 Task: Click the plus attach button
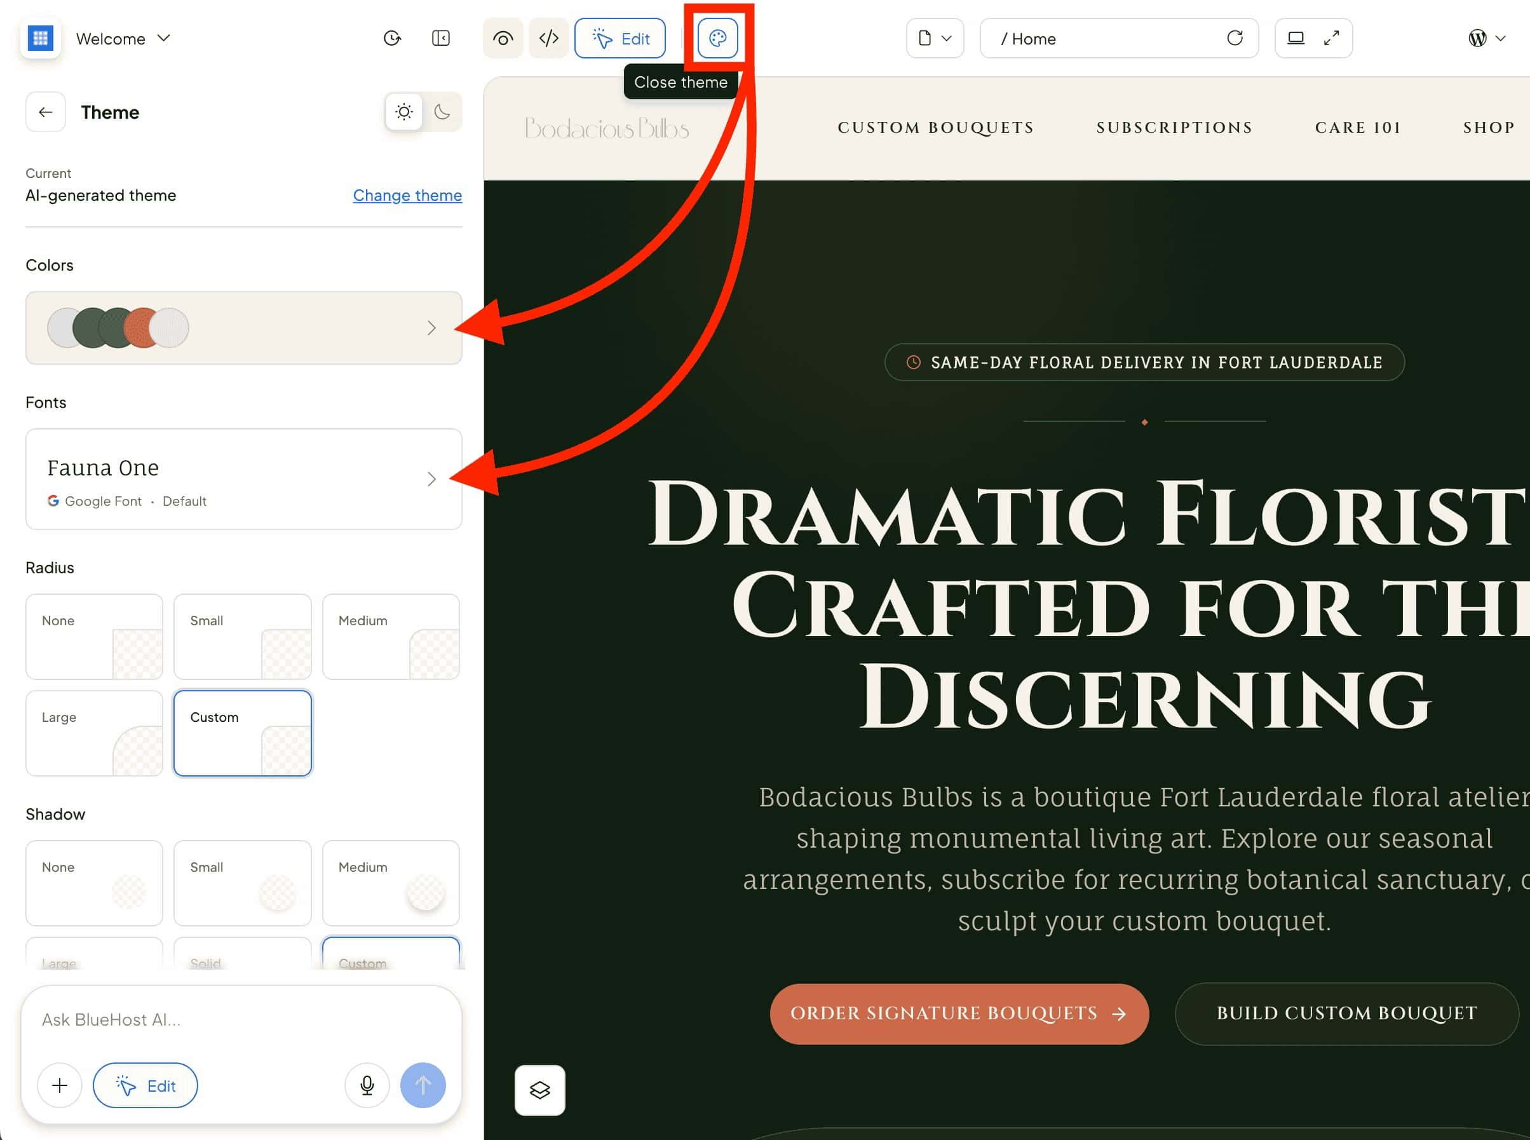tap(60, 1085)
